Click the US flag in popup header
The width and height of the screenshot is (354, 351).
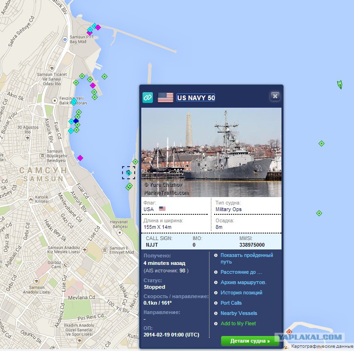click(165, 97)
